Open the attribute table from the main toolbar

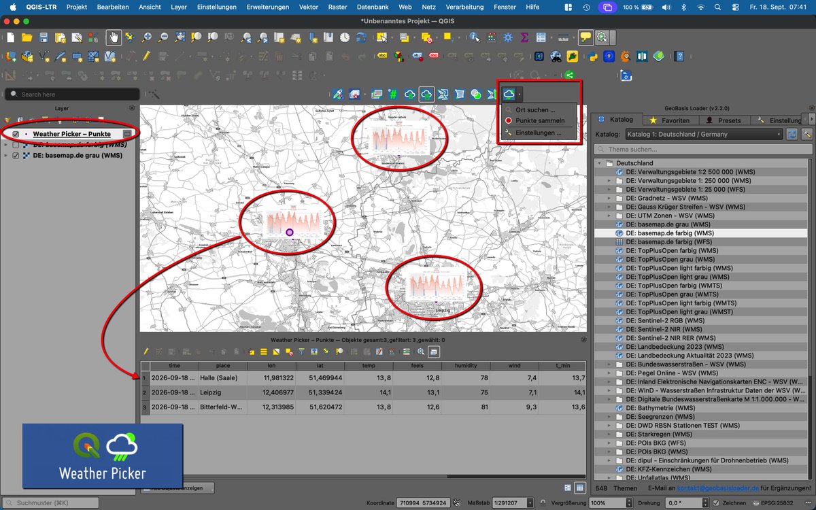pyautogui.click(x=541, y=37)
